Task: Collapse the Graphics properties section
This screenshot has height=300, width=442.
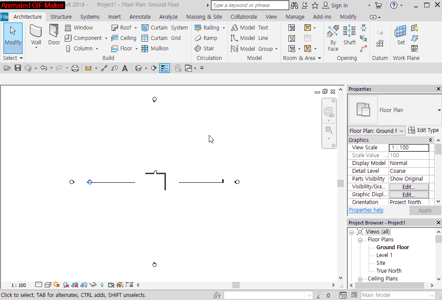Action: click(430, 140)
